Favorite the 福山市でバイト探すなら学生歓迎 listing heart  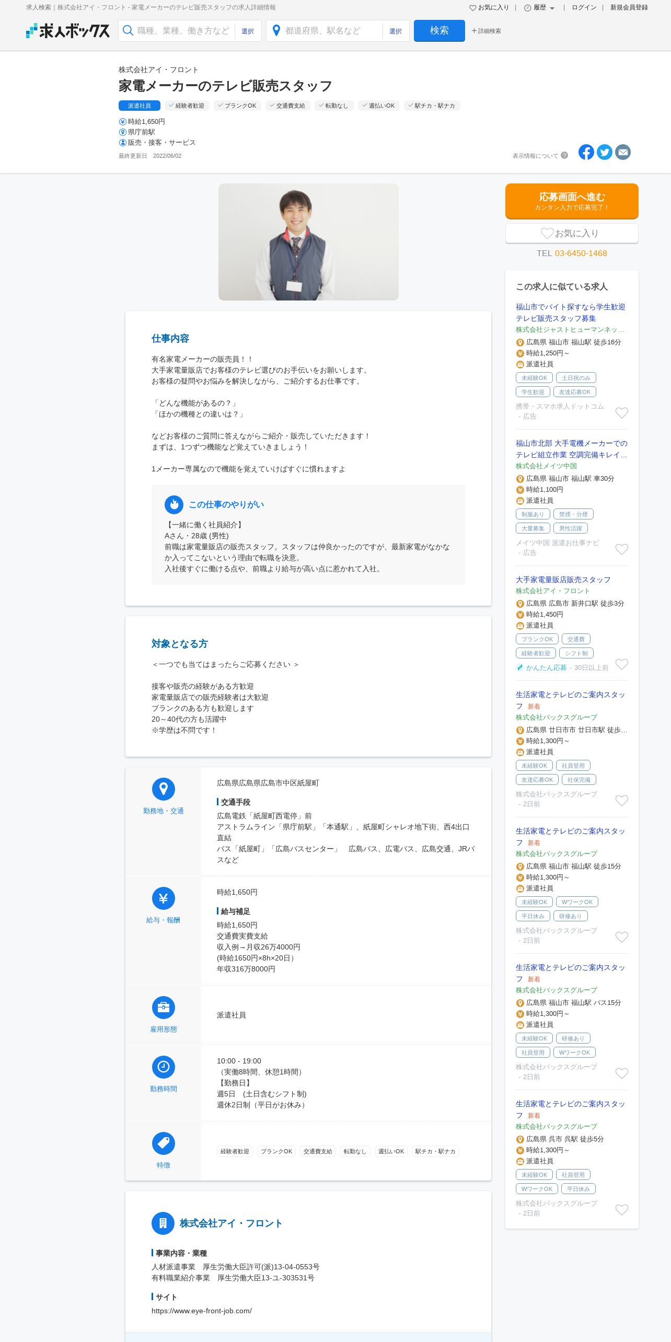pos(621,413)
